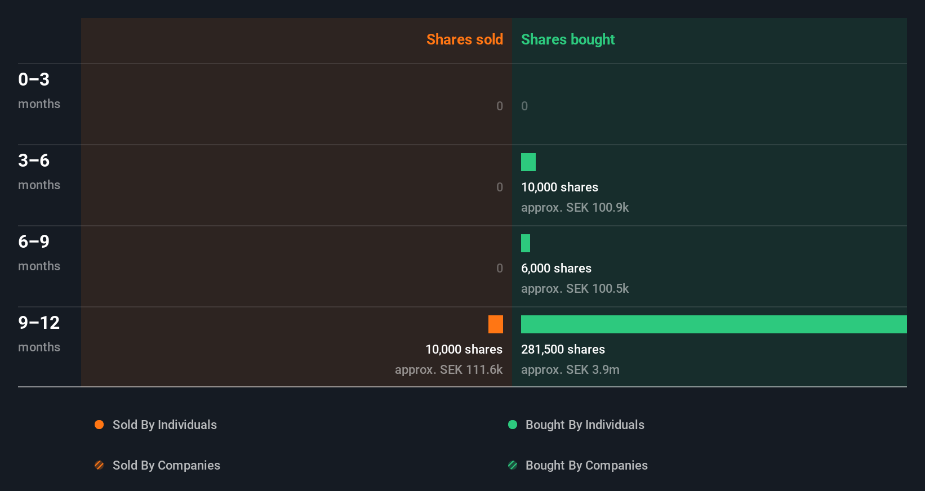The width and height of the screenshot is (925, 491).
Task: Click the orange Sold By Individuals legend dot
Action: [99, 425]
